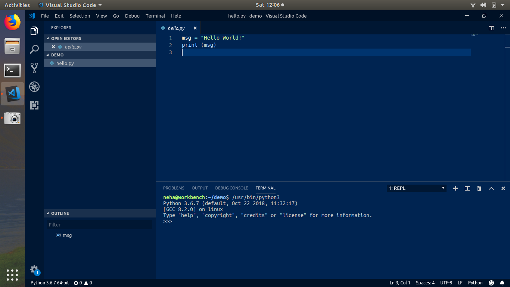
Task: Select the Terminal panel tab
Action: click(x=265, y=188)
